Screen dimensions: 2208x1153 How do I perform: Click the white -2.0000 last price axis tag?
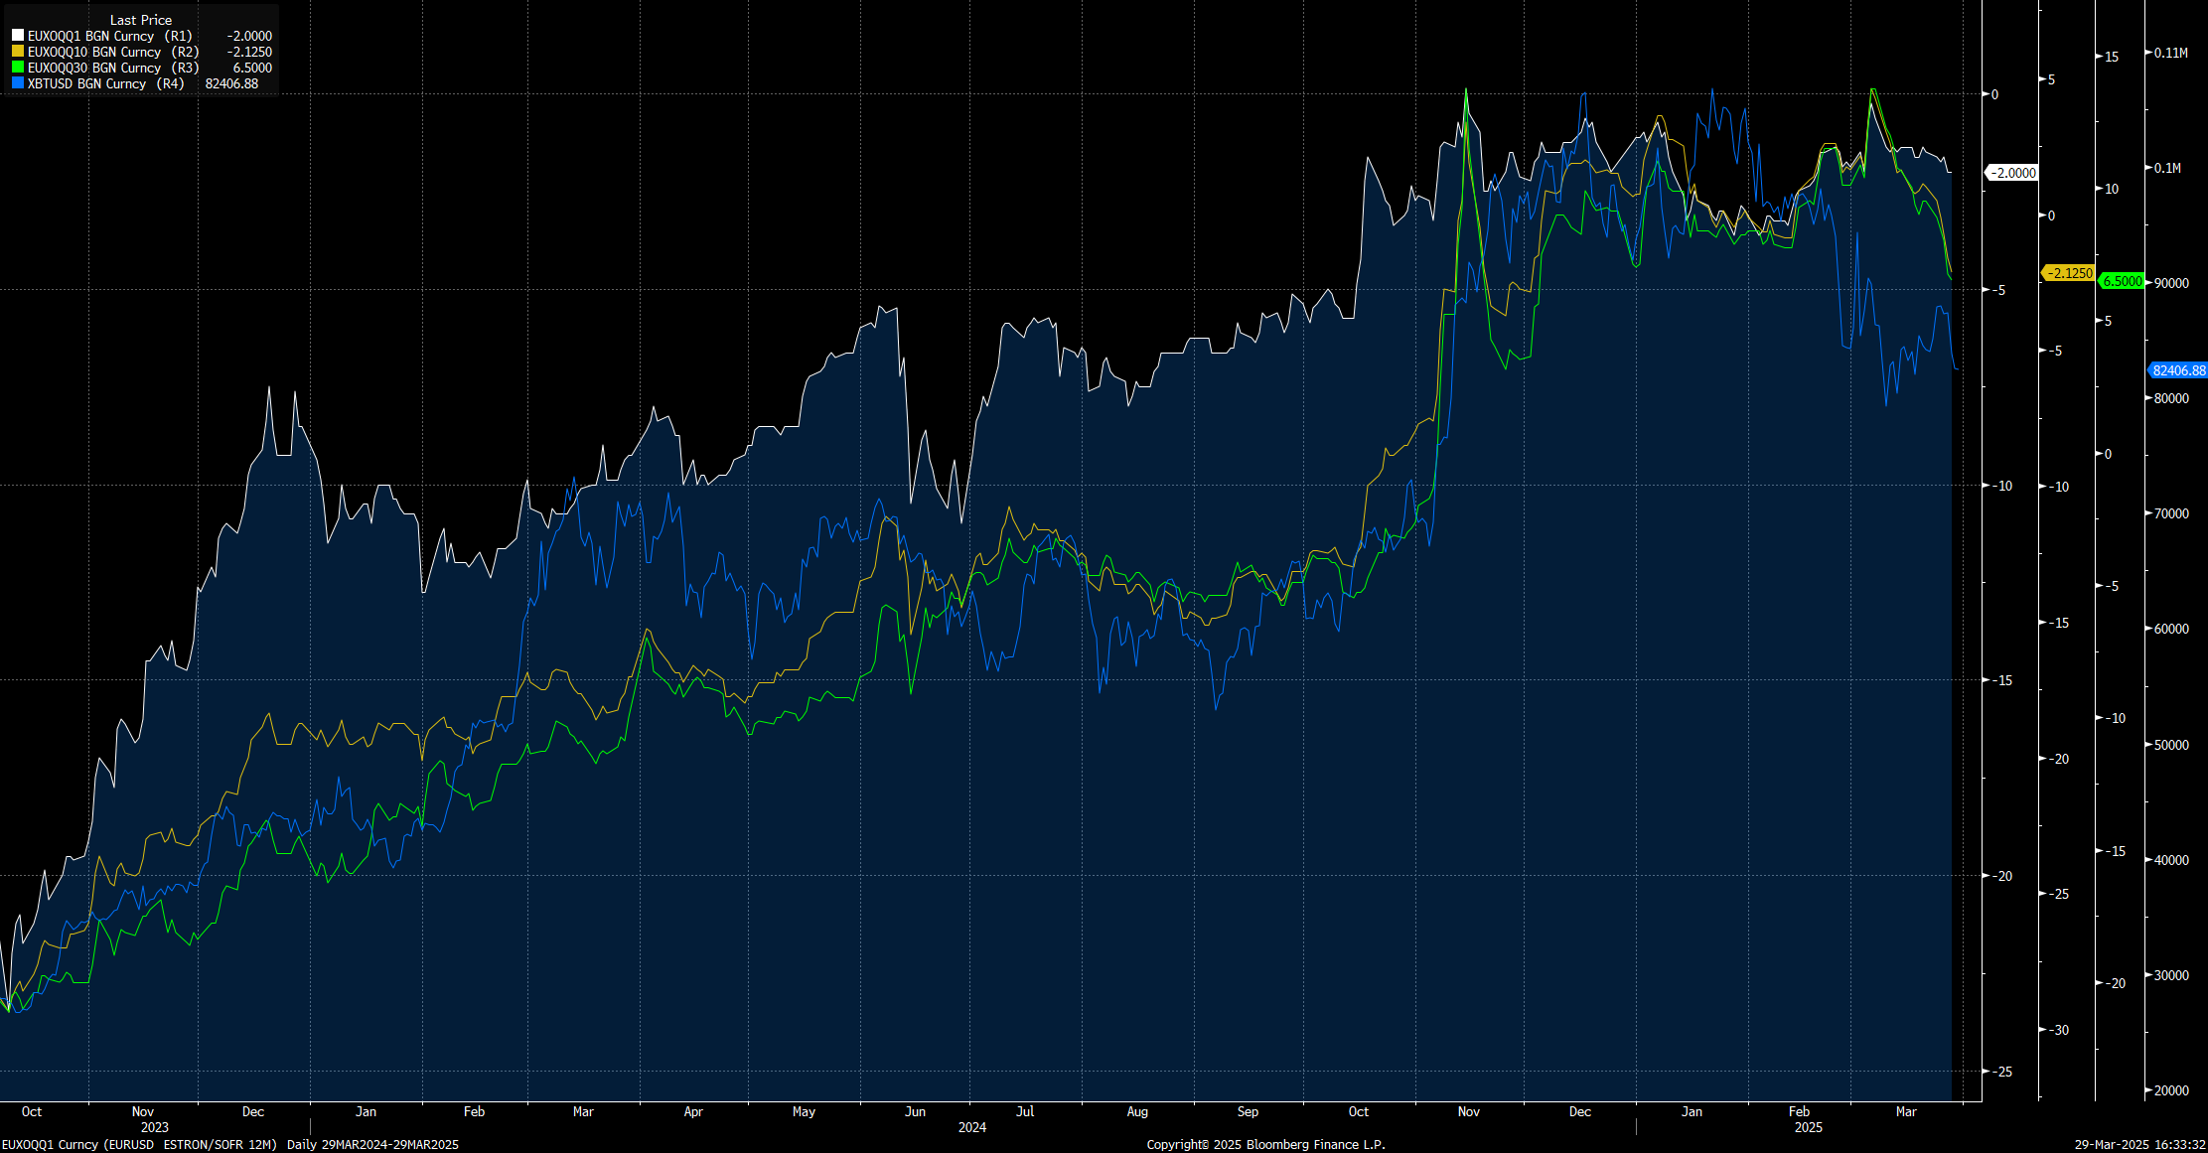2013,173
